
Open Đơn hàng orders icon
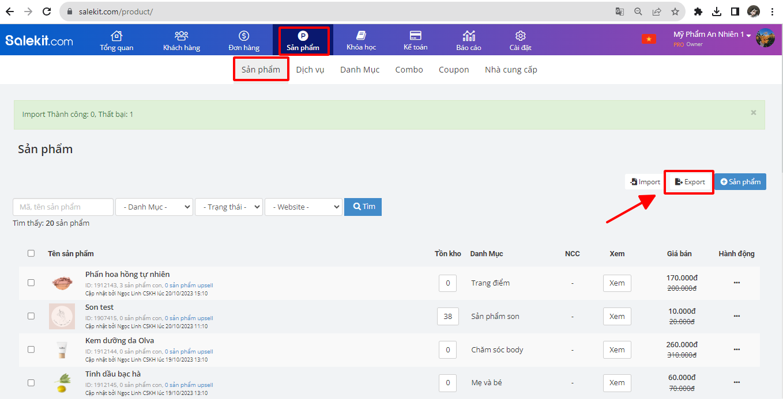point(243,36)
